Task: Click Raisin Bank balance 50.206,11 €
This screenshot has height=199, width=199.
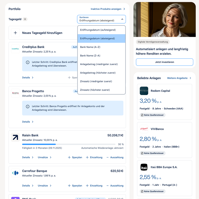Action: click(115, 136)
